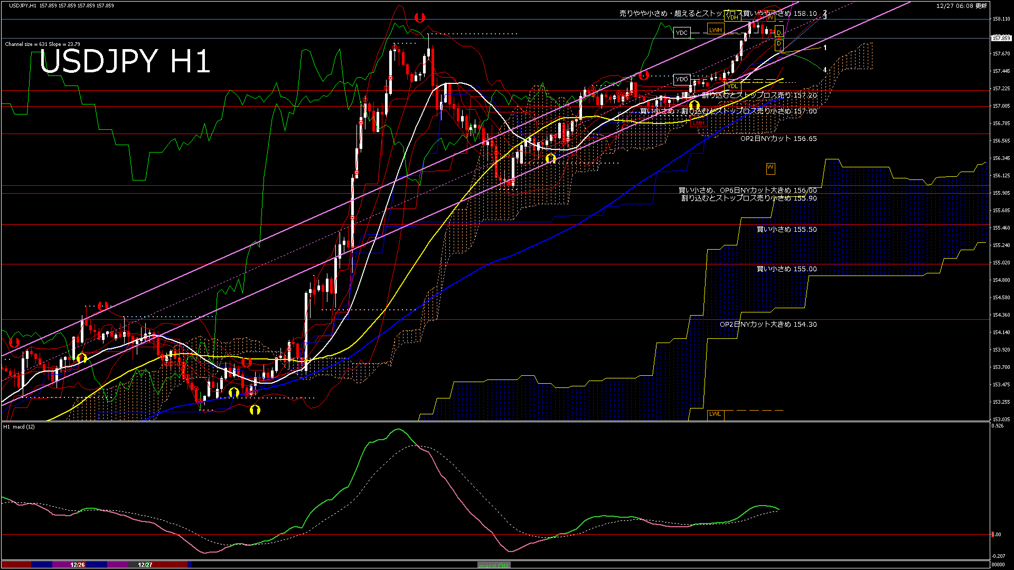Click the 157.670 price axis value
This screenshot has height=570, width=1014.
pyautogui.click(x=1001, y=54)
